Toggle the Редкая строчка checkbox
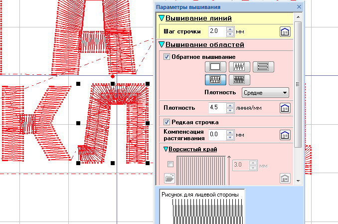This screenshot has width=338, height=224. point(167,122)
